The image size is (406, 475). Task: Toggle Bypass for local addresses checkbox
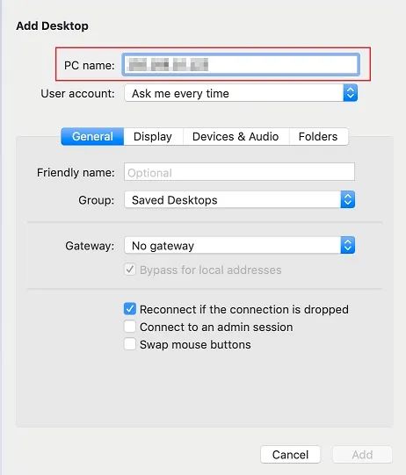[x=130, y=270]
